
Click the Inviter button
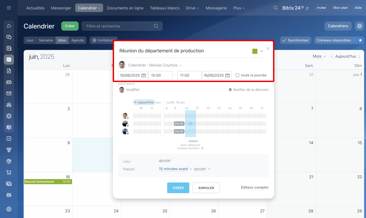(322, 8)
